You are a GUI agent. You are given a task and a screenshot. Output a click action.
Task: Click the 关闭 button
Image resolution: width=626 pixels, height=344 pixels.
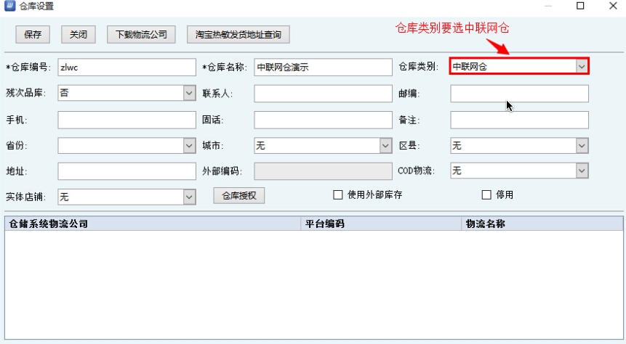(x=79, y=35)
